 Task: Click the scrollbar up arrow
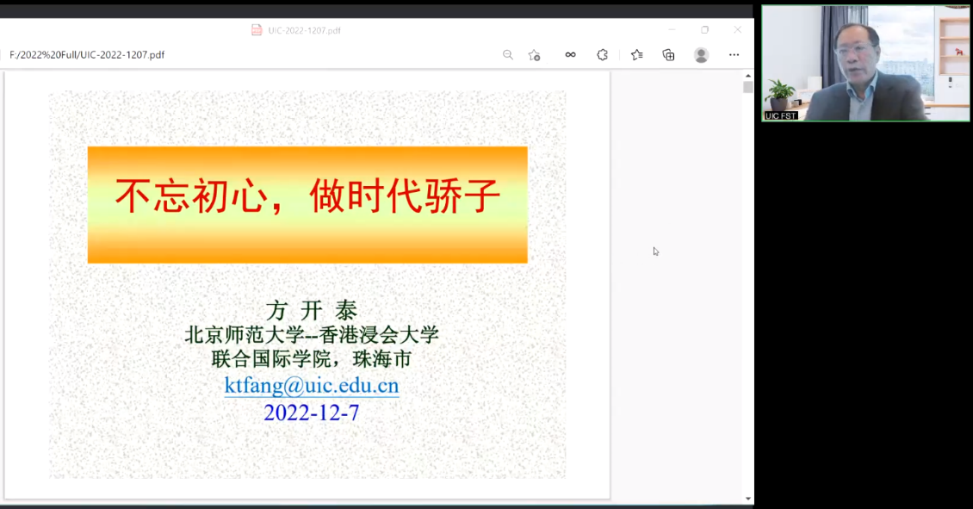coord(747,76)
